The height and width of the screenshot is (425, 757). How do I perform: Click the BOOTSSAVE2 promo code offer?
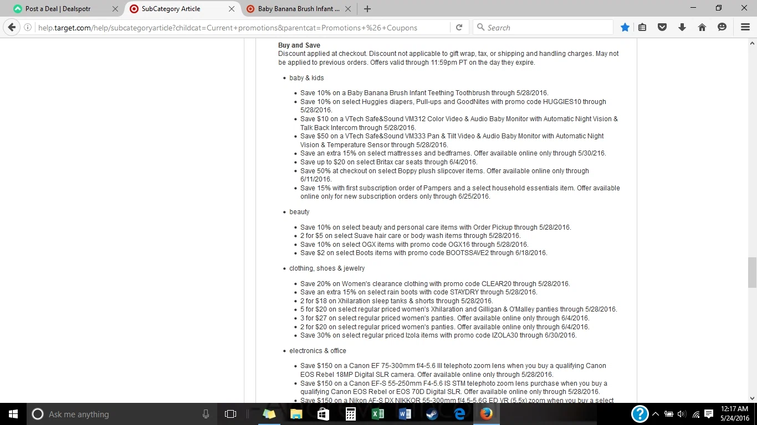pos(424,253)
